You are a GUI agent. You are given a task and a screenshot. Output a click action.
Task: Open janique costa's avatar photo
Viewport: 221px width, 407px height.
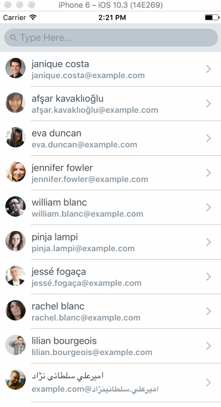(x=15, y=68)
